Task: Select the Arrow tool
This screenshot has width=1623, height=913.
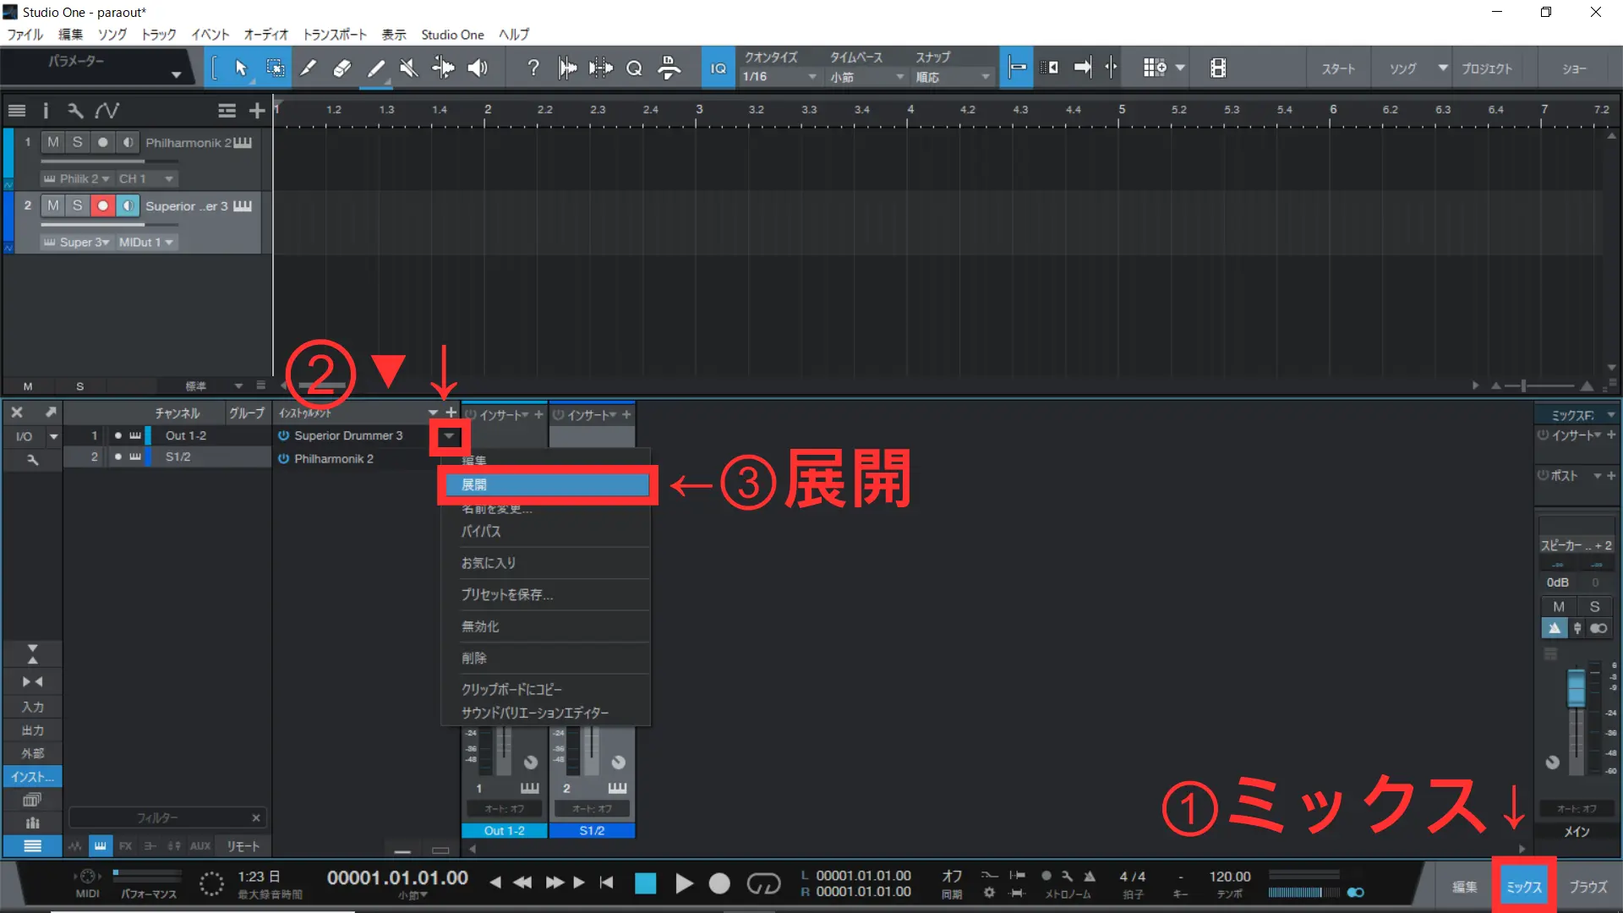Action: coord(241,68)
